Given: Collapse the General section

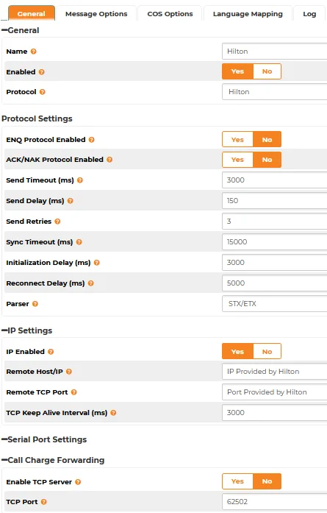Looking at the screenshot, I should pos(4,30).
